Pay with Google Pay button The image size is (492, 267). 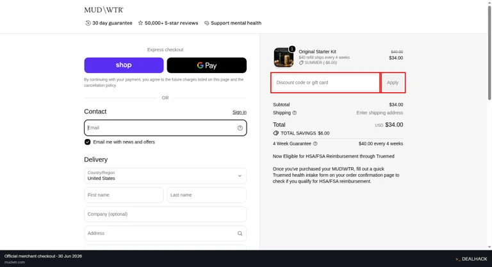pyautogui.click(x=206, y=65)
